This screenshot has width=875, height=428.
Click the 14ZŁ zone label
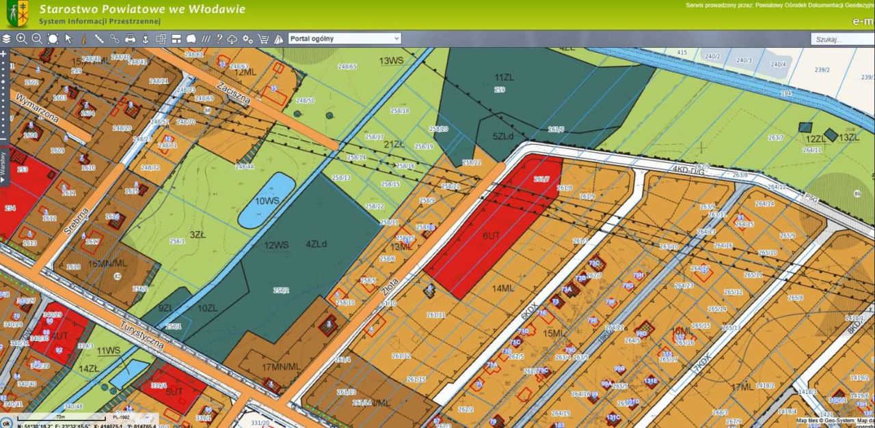point(89,369)
